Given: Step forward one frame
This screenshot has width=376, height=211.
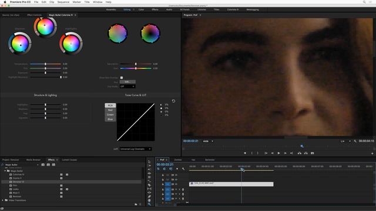Looking at the screenshot, I should (x=285, y=153).
